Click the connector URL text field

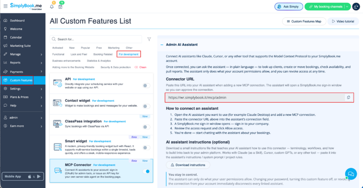pos(255,98)
